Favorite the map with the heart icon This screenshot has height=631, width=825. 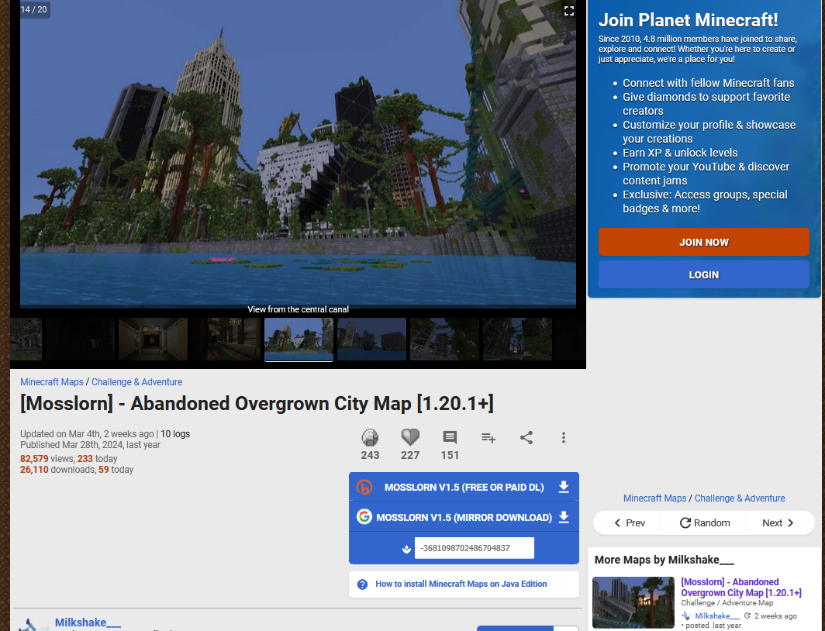pos(410,437)
